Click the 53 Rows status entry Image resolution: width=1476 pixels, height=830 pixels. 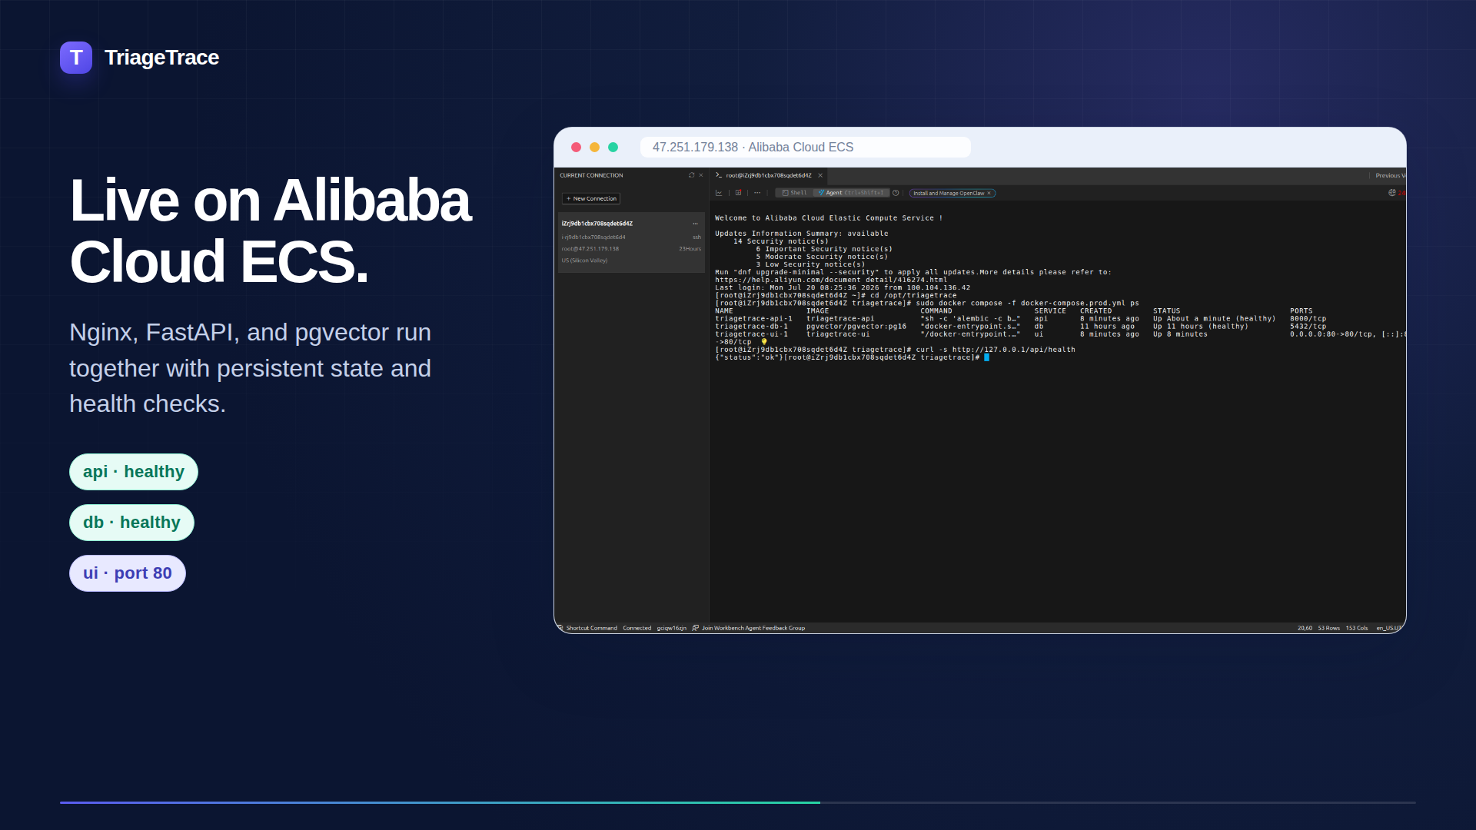coord(1328,629)
